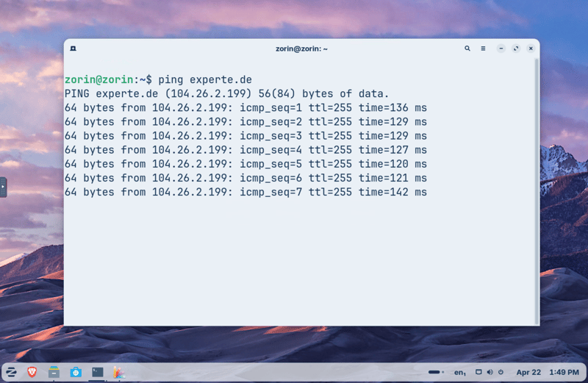Open the Software store from taskbar
This screenshot has width=588, height=383.
(x=76, y=372)
